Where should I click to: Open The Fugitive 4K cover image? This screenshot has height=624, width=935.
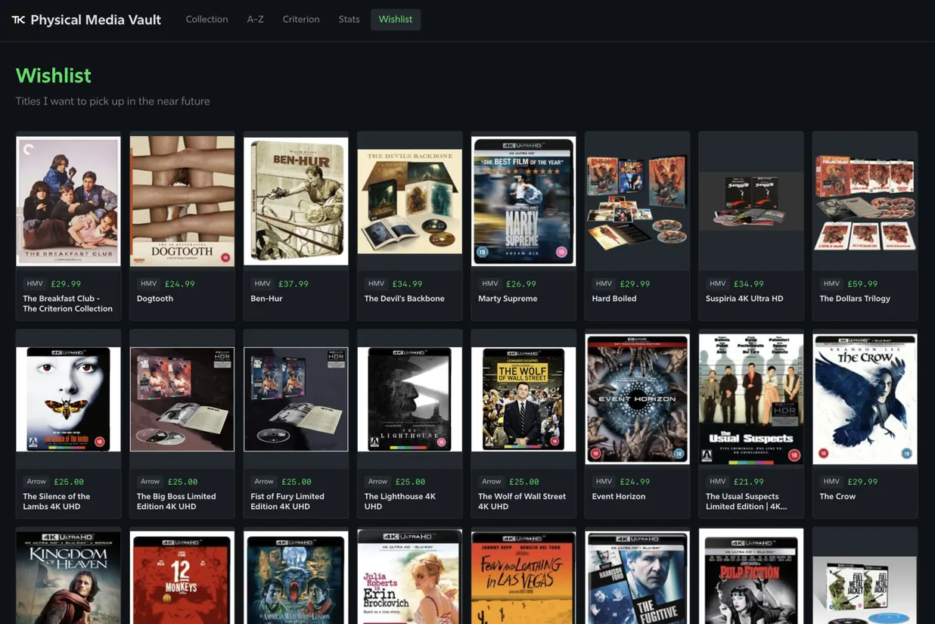point(637,577)
